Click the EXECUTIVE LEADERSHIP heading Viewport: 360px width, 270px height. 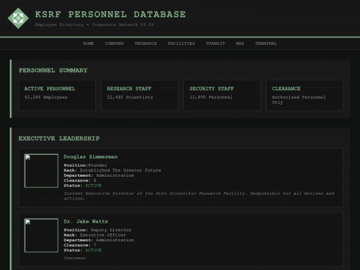tap(59, 139)
